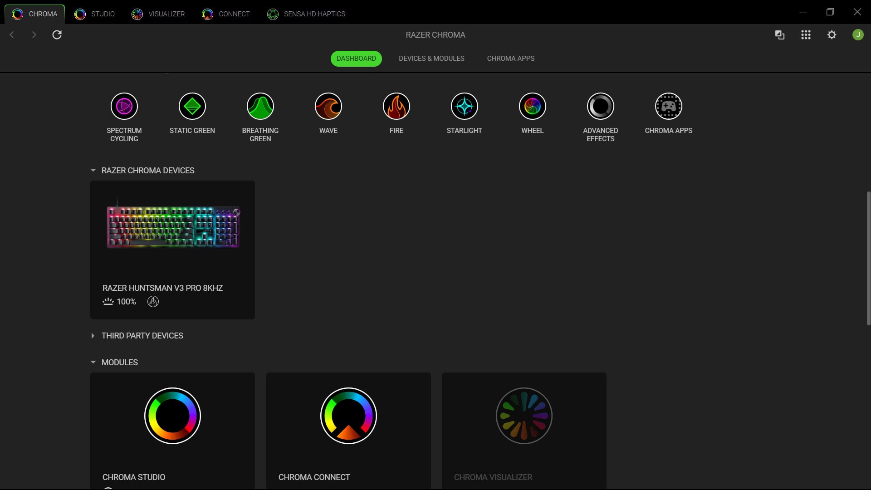871x490 pixels.
Task: Apply the Breathing Green effect
Action: point(260,106)
